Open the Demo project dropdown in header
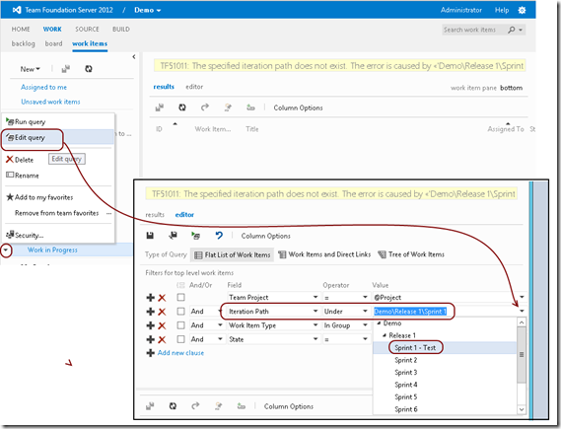561x429 pixels. click(148, 10)
